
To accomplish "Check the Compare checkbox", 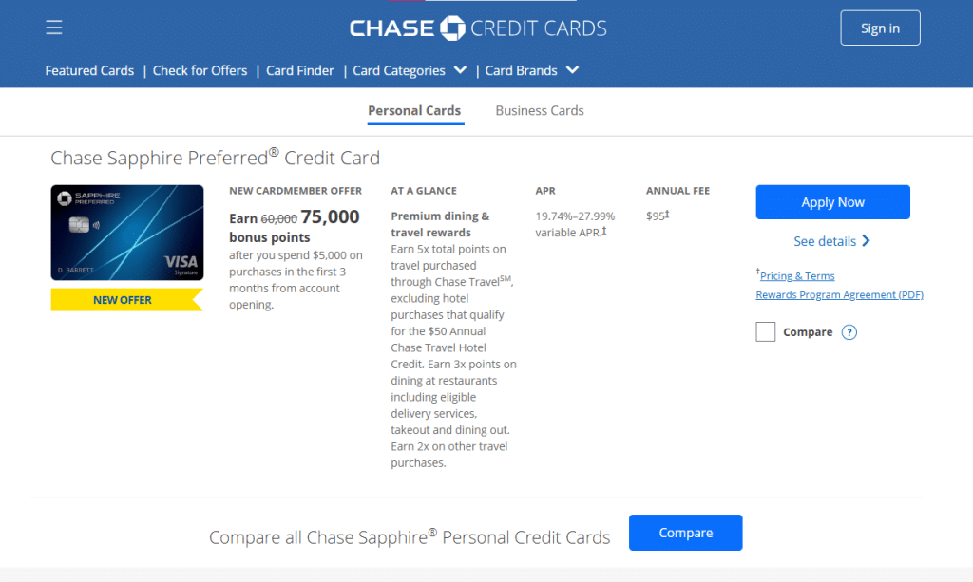I will coord(766,332).
